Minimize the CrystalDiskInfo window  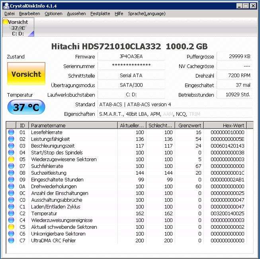coord(239,6)
